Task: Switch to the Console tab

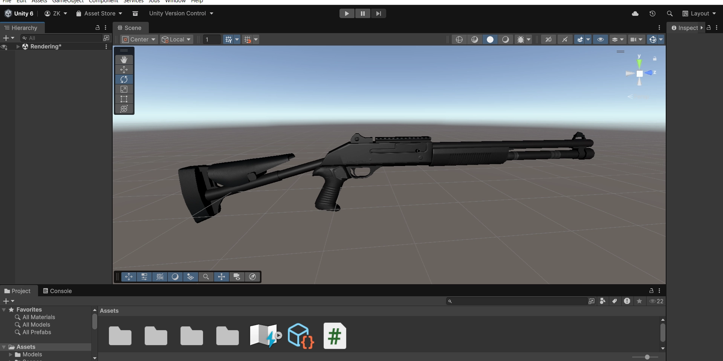Action: (x=57, y=291)
